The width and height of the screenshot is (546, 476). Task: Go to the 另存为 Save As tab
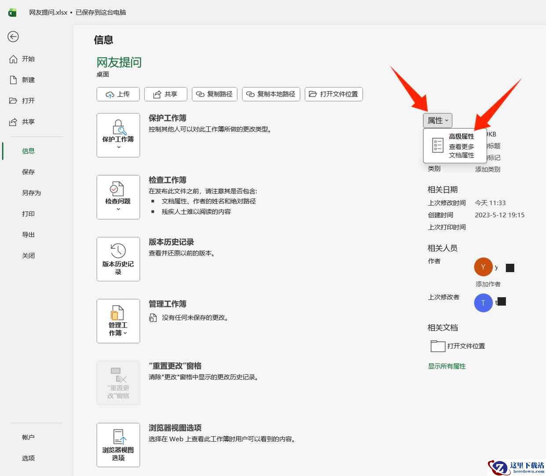coord(31,193)
